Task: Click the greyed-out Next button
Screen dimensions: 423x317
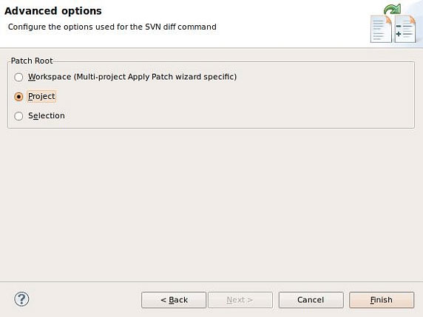Action: [240, 300]
